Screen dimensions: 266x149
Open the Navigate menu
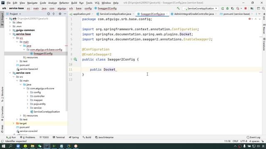pos(32,3)
